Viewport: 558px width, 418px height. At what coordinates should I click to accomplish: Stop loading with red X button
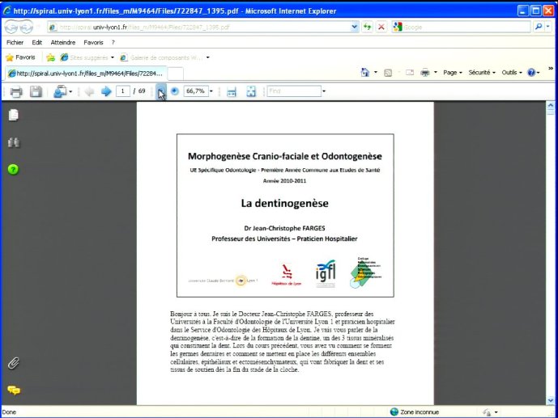(381, 27)
